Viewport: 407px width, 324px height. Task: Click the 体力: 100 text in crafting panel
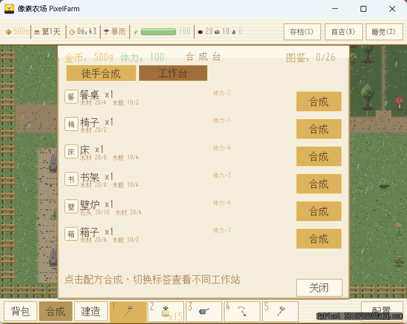[x=142, y=57]
